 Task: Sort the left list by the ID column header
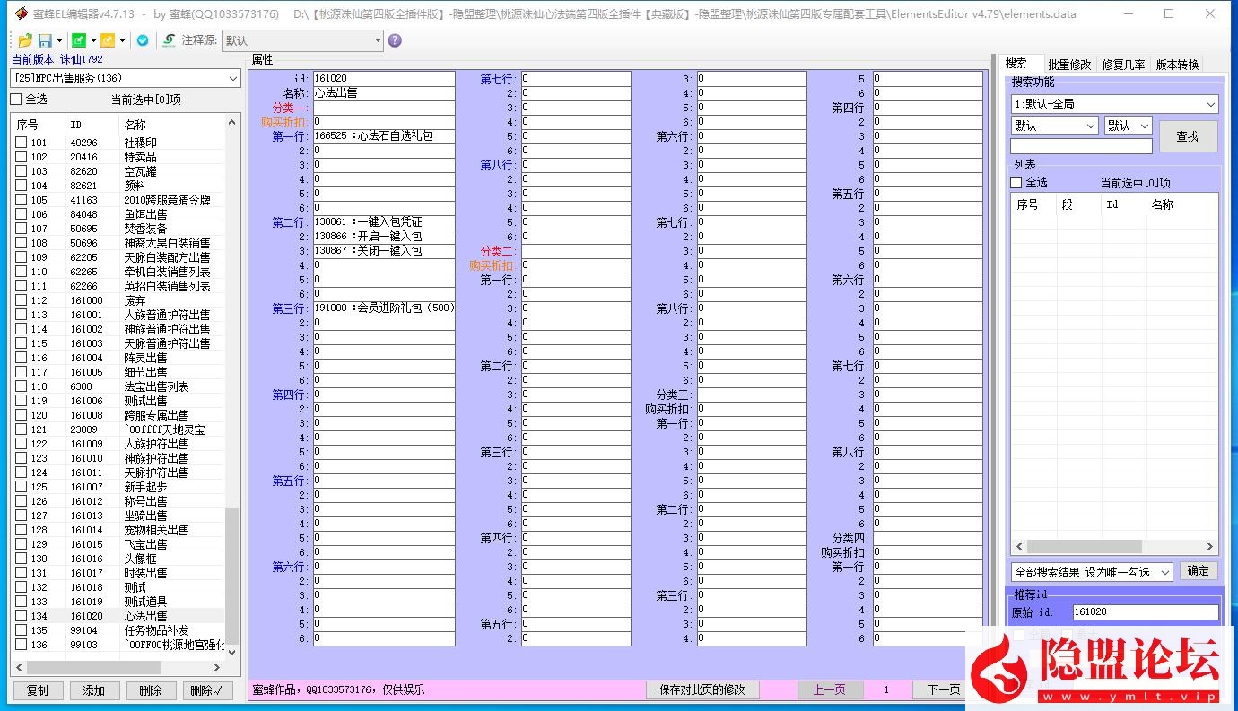(92, 125)
